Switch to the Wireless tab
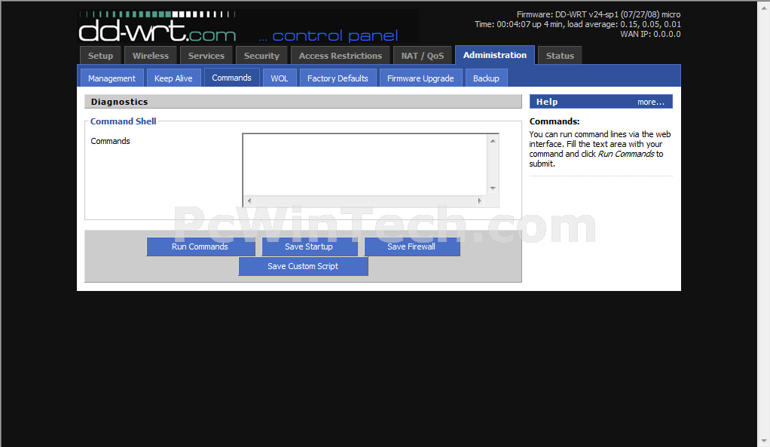 150,56
